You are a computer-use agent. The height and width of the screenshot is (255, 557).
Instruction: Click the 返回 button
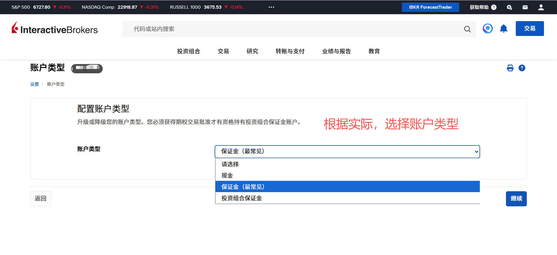(41, 199)
